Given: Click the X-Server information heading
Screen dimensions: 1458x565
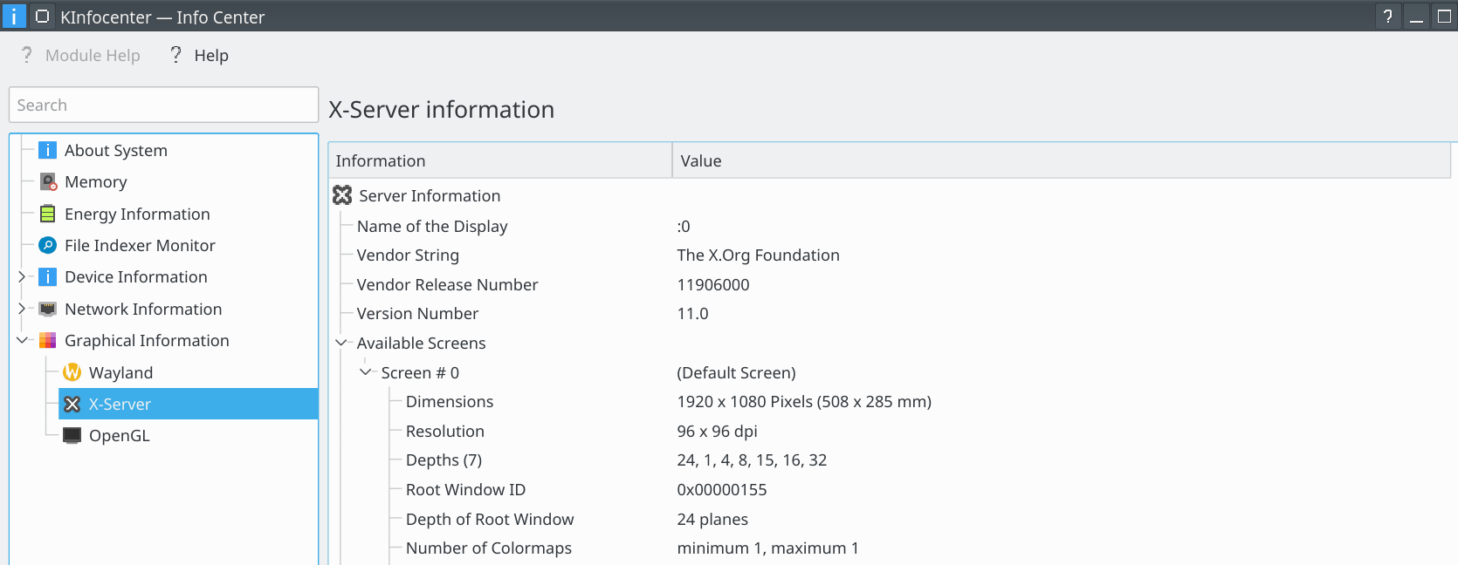Looking at the screenshot, I should pyautogui.click(x=441, y=110).
